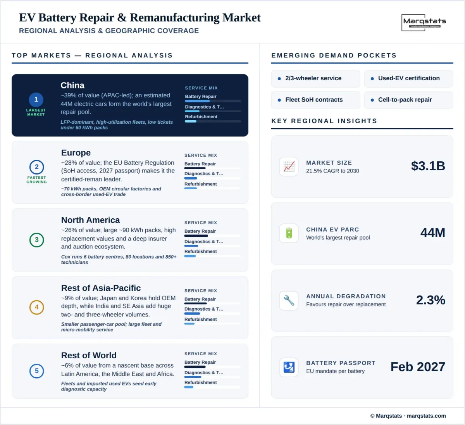
Task: Click the FASTEST GROWING label
Action: [x=37, y=180]
